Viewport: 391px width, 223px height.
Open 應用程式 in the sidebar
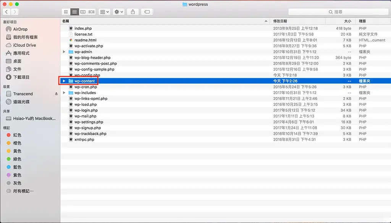(x=18, y=53)
